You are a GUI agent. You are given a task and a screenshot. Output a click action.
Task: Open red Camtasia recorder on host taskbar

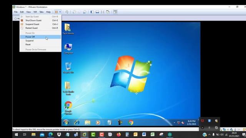coord(101,135)
